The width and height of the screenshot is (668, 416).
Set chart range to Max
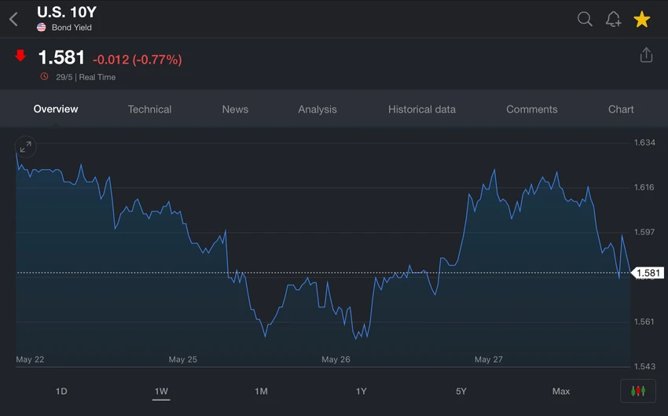[560, 391]
